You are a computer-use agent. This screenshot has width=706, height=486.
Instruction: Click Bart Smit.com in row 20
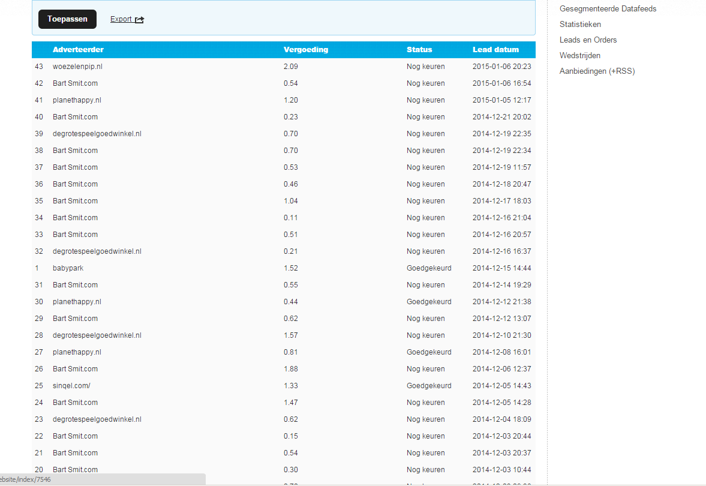75,470
